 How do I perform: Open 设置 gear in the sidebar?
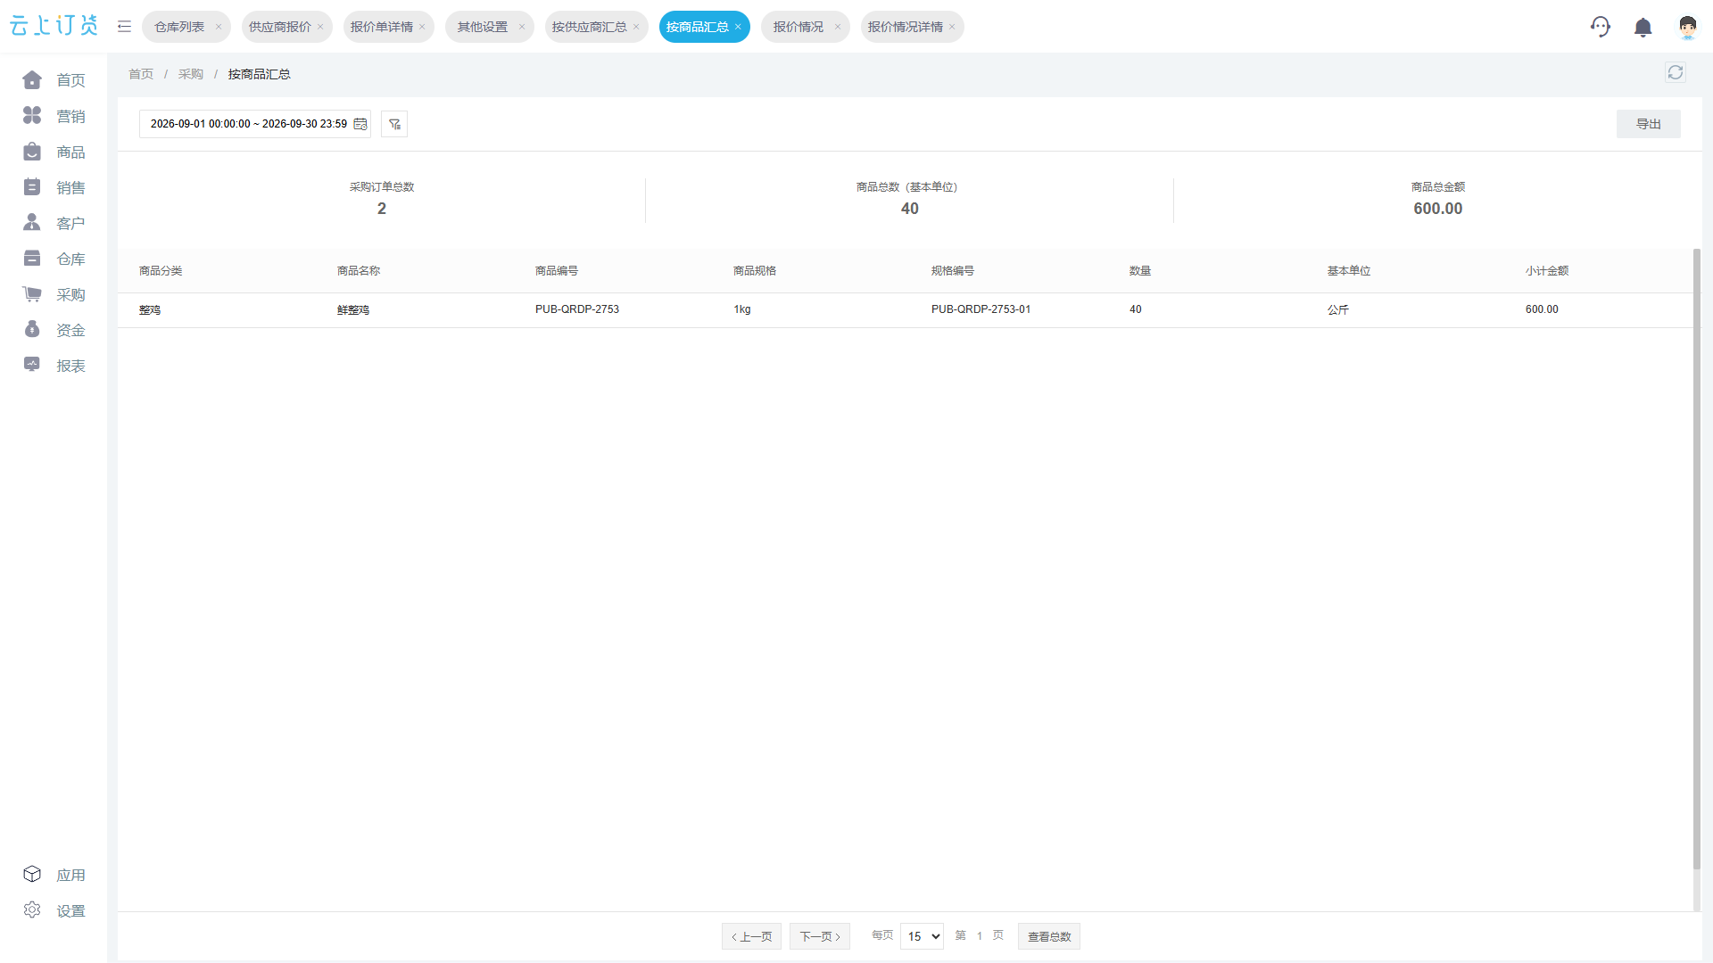pyautogui.click(x=54, y=910)
